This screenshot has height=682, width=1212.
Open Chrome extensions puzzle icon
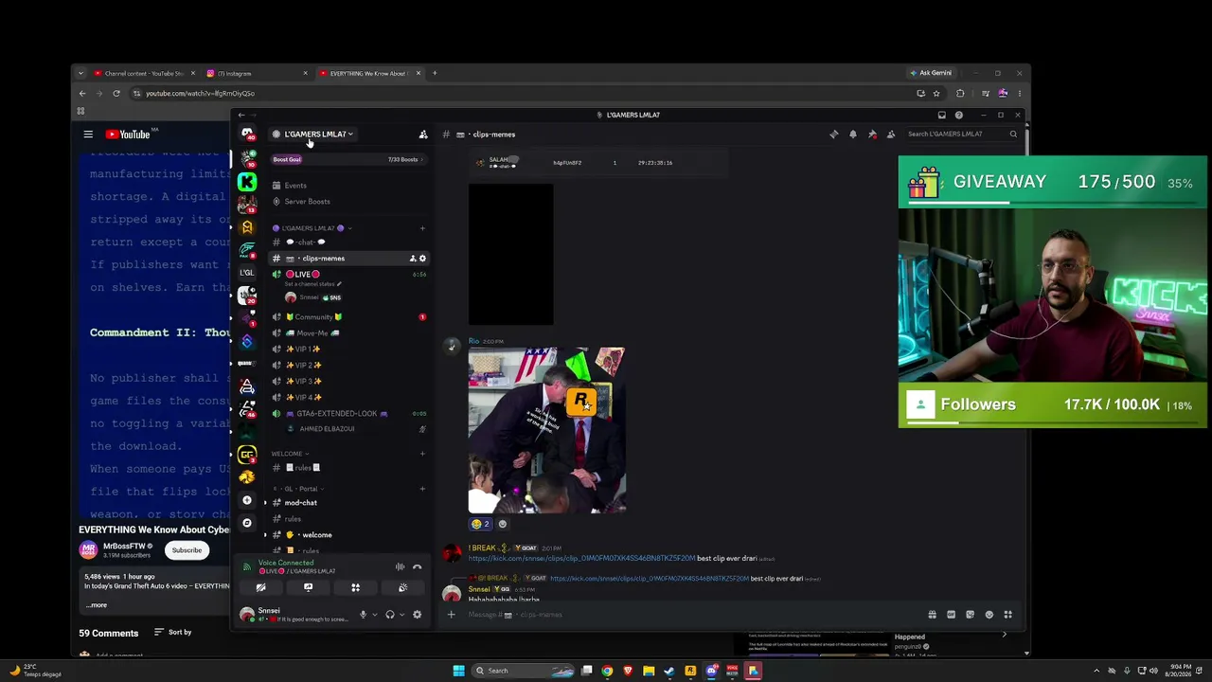[x=960, y=94]
